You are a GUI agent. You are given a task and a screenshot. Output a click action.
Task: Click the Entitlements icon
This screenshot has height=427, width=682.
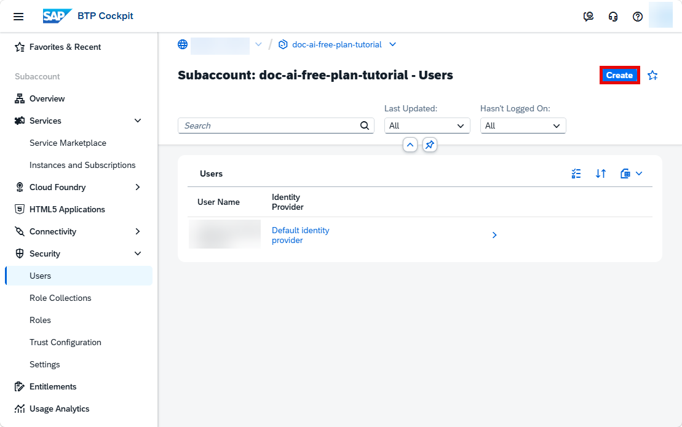click(x=20, y=386)
